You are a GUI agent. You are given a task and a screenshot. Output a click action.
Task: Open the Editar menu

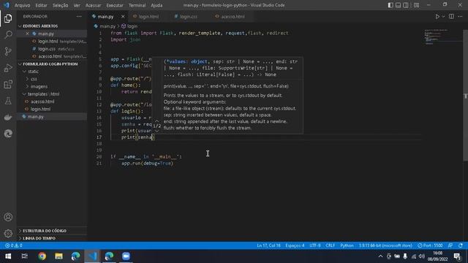click(41, 5)
